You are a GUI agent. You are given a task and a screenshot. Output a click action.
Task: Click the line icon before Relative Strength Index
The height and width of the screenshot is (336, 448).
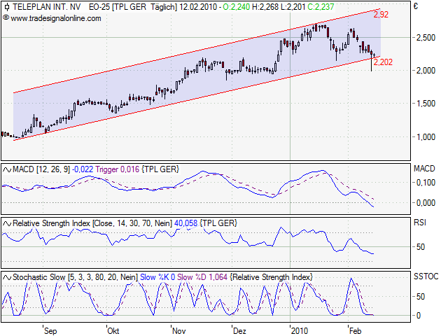click(x=7, y=223)
